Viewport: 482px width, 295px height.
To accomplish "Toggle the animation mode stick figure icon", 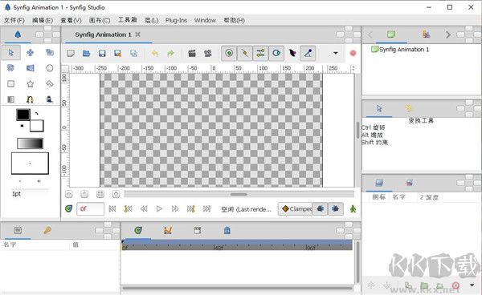I will pyautogui.click(x=353, y=209).
